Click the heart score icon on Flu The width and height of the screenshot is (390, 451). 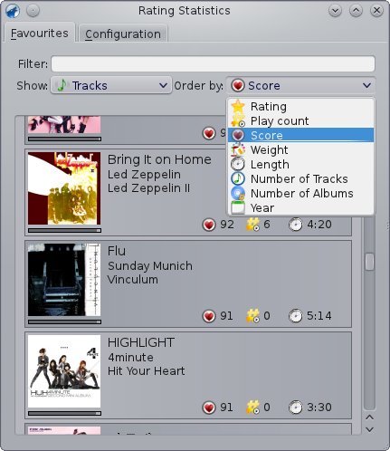[x=209, y=316]
